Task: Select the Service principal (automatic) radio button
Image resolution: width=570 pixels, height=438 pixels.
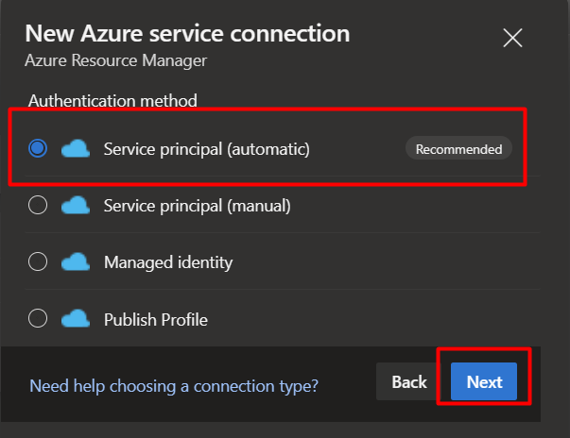Action: [38, 148]
